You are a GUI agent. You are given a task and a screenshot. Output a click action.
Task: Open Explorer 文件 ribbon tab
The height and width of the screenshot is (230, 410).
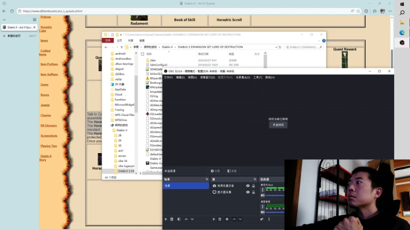(x=108, y=41)
